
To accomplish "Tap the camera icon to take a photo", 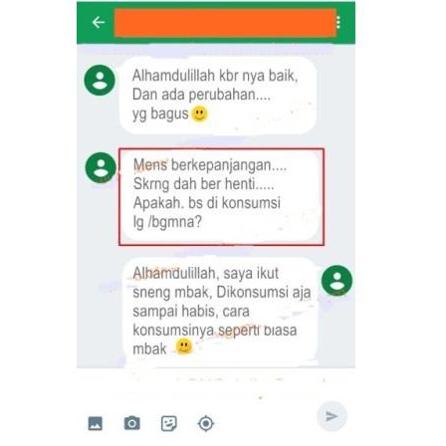I will (132, 423).
